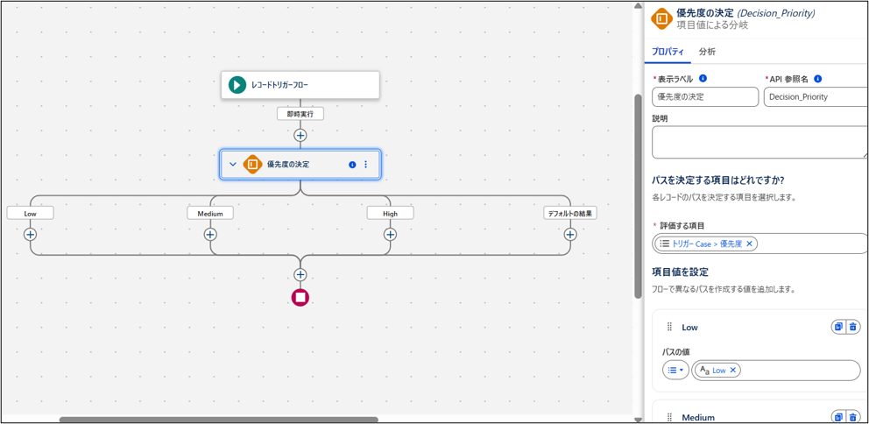Select the Medium path label on canvas
The width and height of the screenshot is (869, 424).
click(210, 213)
